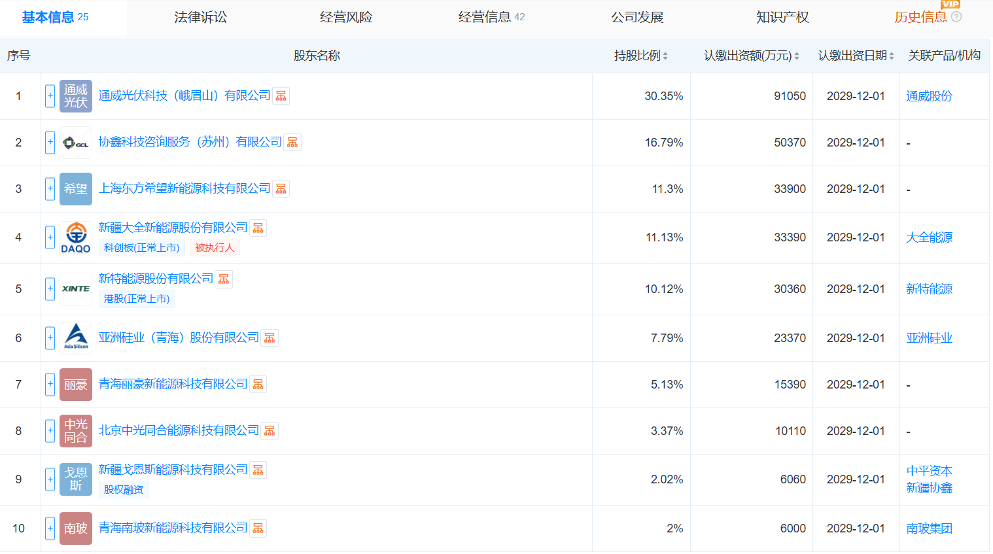Expand row 5 新特能源 details
The width and height of the screenshot is (993, 554).
tap(50, 289)
